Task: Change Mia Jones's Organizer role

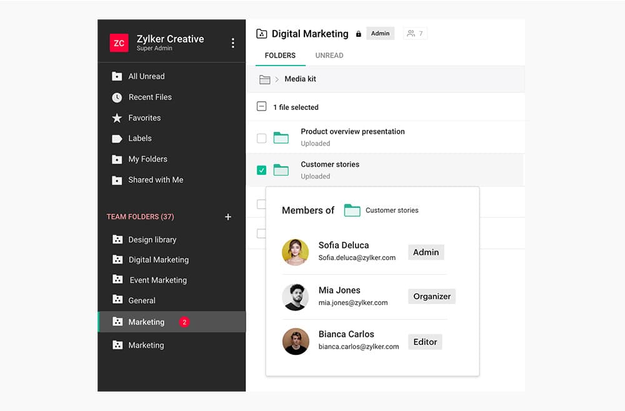Action: pos(431,296)
